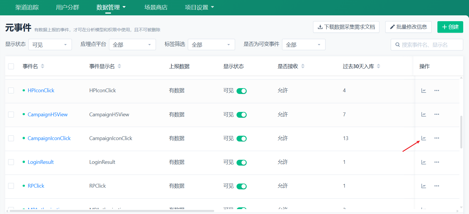
Task: Open chart icon for CampaignIconClick row
Action: [x=423, y=138]
